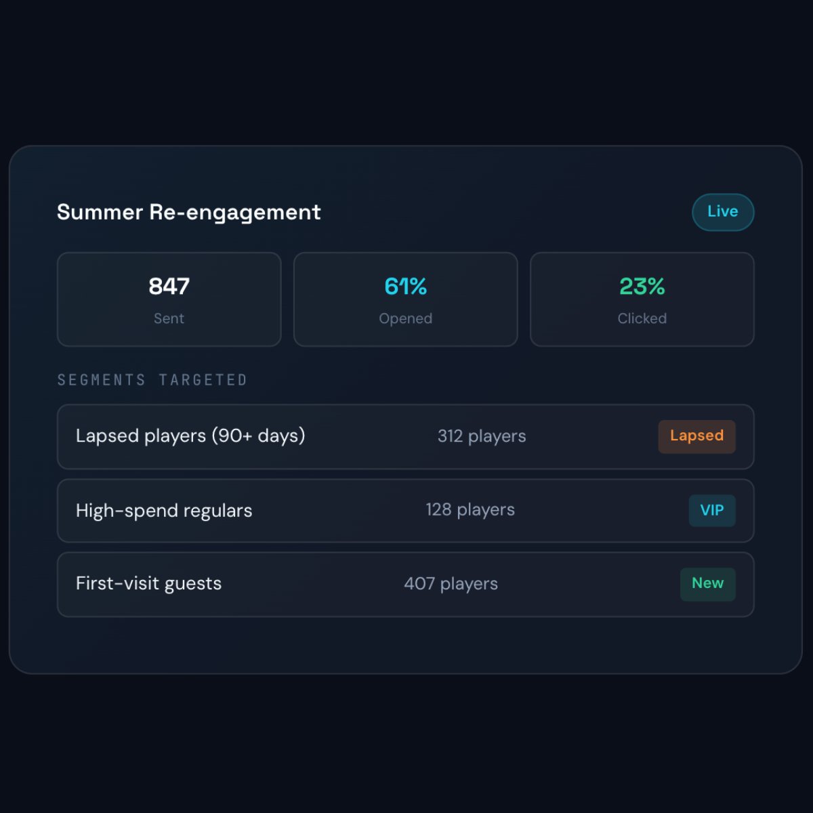Click the 847 sent count
This screenshot has height=813, width=813.
(x=169, y=287)
